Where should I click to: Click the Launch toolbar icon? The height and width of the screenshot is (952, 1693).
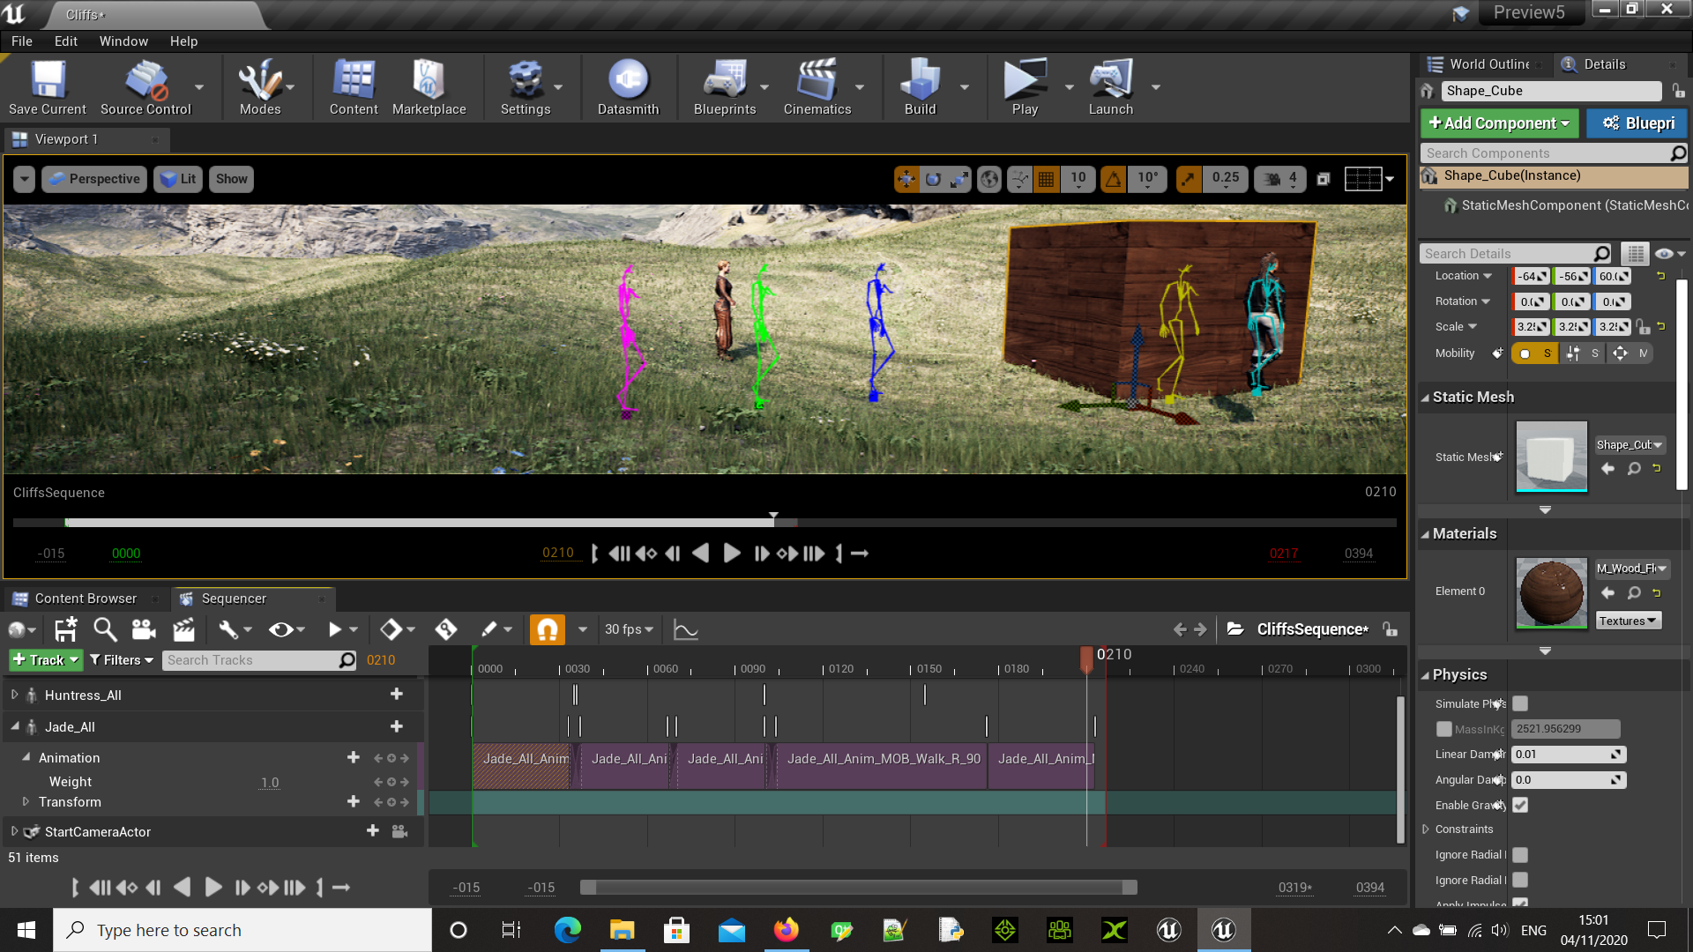(1110, 87)
